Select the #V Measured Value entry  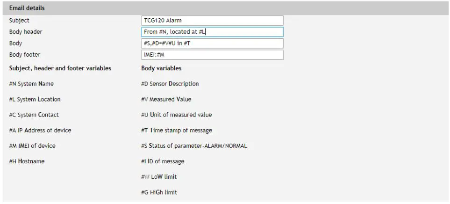(166, 99)
